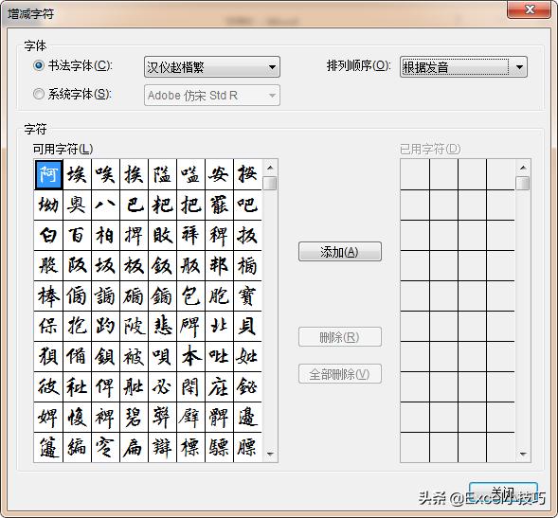558x518 pixels.
Task: Select the character 白 in the grid
Action: (x=48, y=235)
